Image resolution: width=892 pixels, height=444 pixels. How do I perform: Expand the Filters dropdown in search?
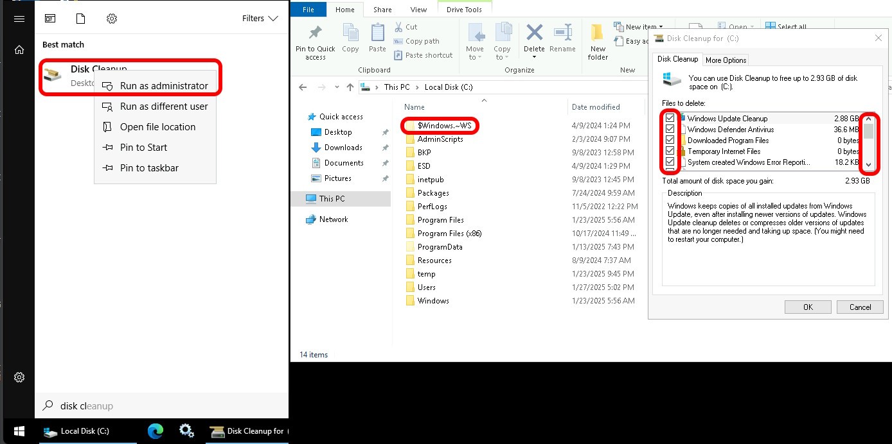pos(260,19)
